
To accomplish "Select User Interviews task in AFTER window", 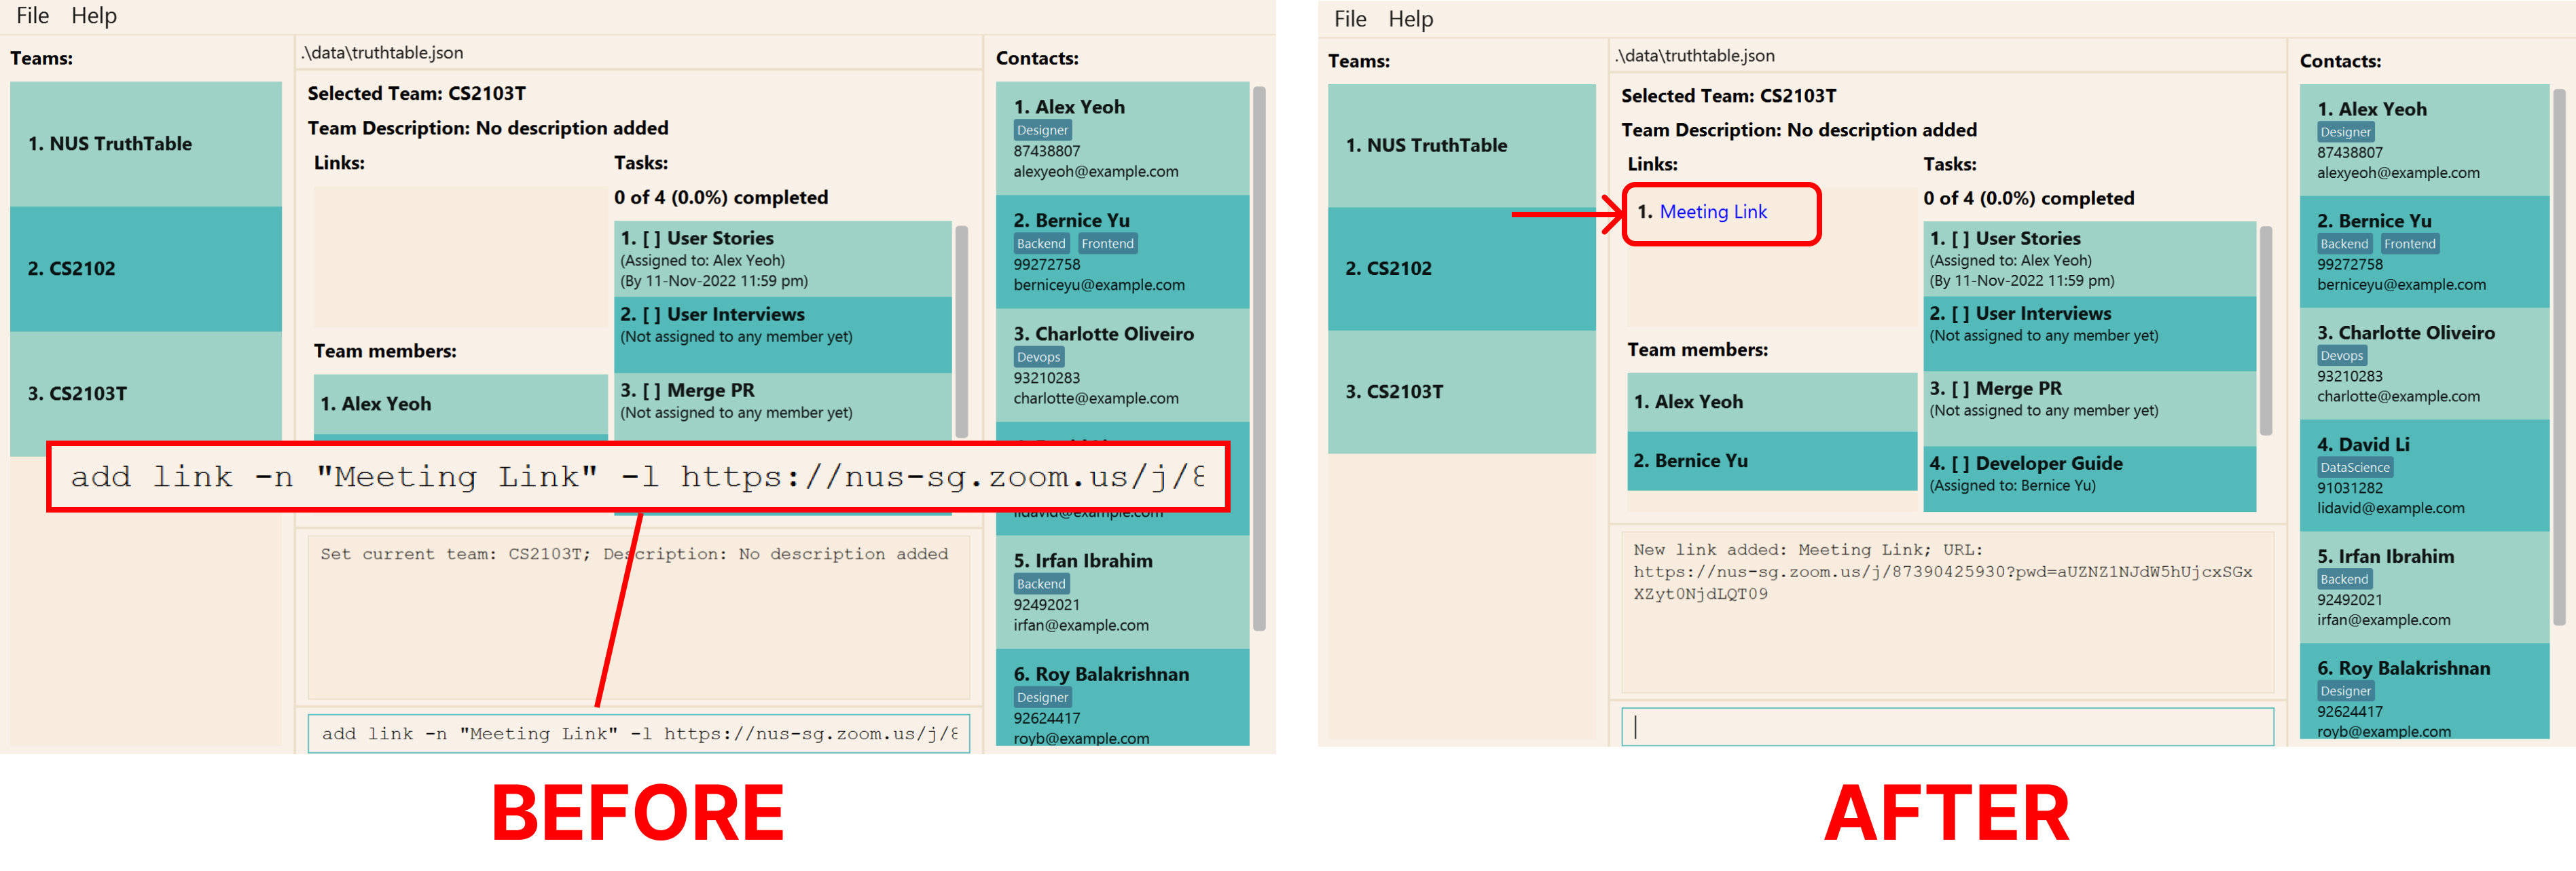I will click(x=2089, y=334).
